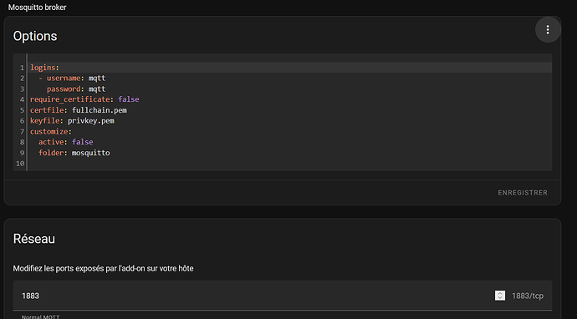Click empty line 10 in editor
Viewport: 577px width, 319px height.
point(289,164)
